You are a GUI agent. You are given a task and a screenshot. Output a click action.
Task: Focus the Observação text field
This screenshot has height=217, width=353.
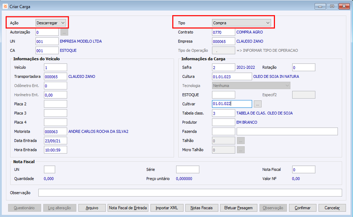[190, 192]
